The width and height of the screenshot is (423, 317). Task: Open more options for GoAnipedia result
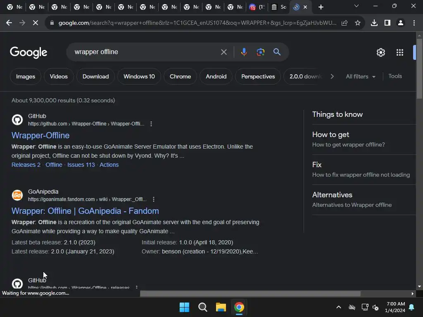(x=154, y=199)
